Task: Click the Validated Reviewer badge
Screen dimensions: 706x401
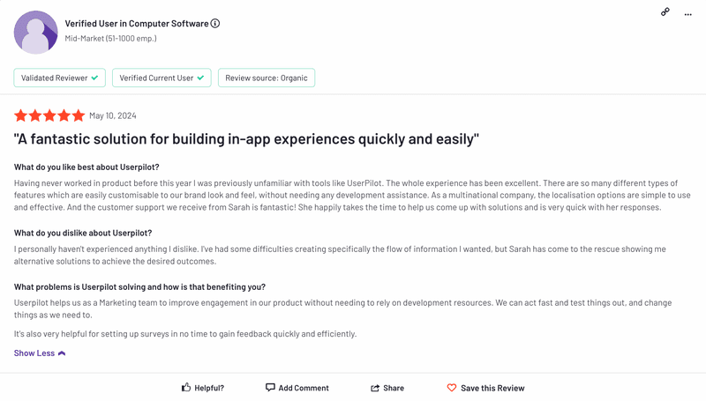Action: coord(59,78)
